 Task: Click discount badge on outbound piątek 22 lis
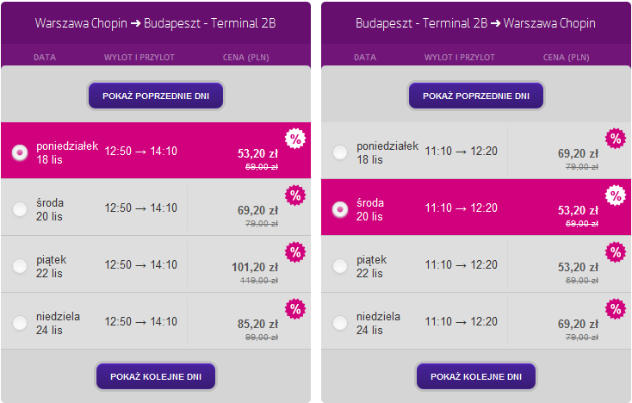(x=295, y=252)
